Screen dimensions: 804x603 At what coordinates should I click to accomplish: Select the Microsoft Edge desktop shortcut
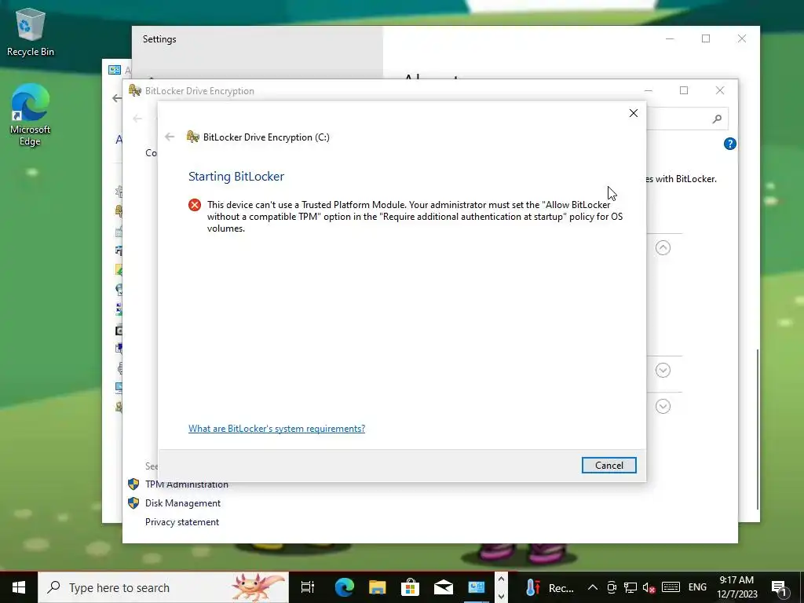[x=31, y=115]
